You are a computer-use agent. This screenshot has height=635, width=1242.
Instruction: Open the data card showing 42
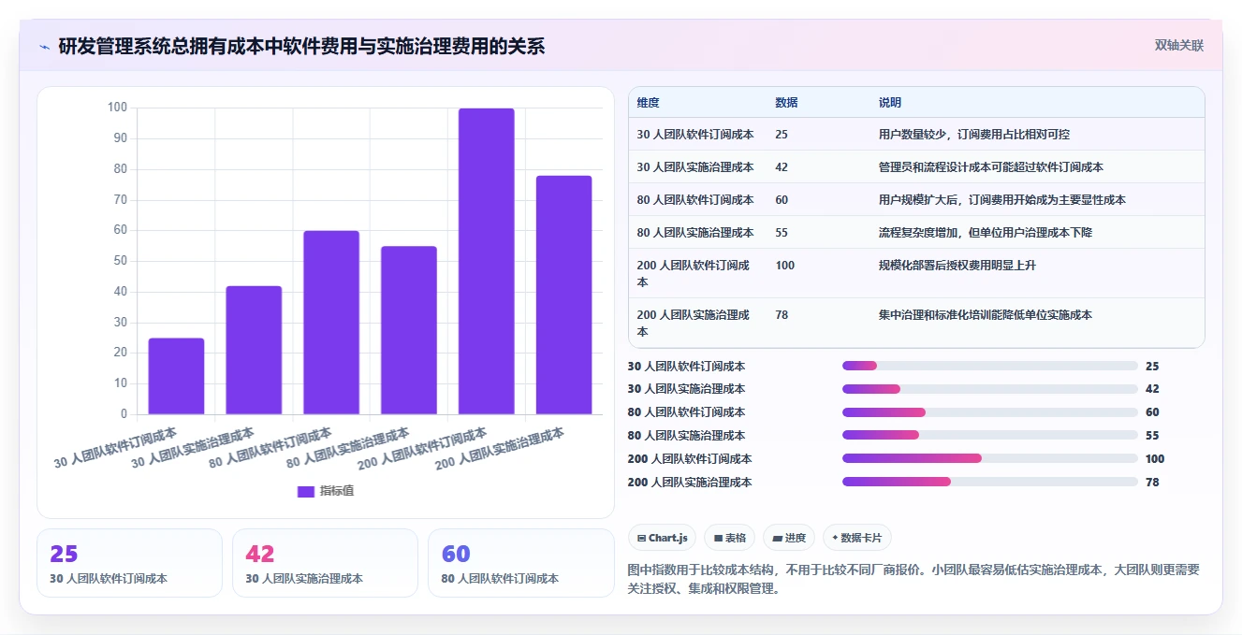click(325, 563)
